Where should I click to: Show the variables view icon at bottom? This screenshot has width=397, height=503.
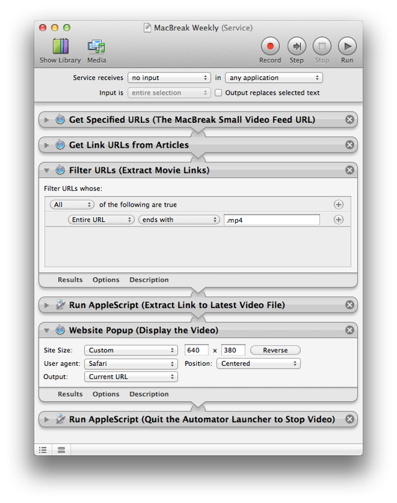(x=61, y=450)
